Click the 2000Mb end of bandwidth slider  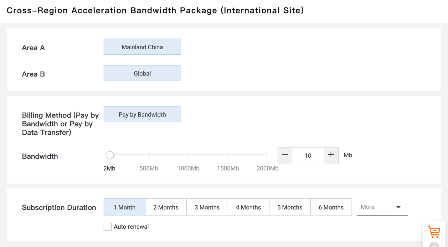click(x=267, y=155)
